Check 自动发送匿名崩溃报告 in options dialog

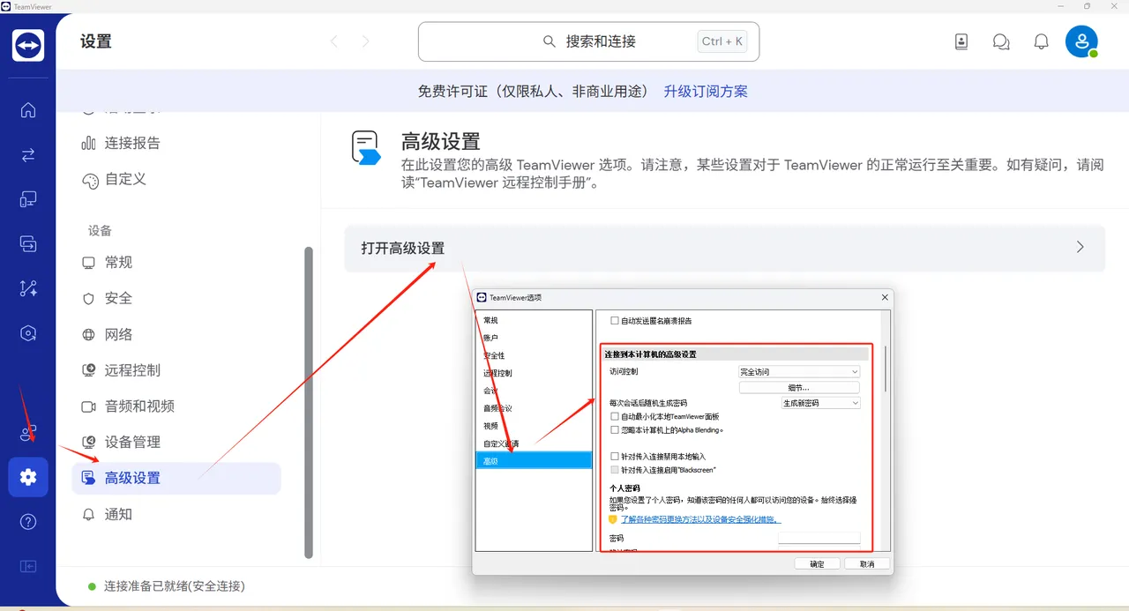pos(615,321)
